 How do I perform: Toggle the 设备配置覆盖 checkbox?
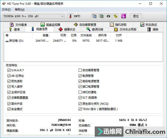coord(9,97)
